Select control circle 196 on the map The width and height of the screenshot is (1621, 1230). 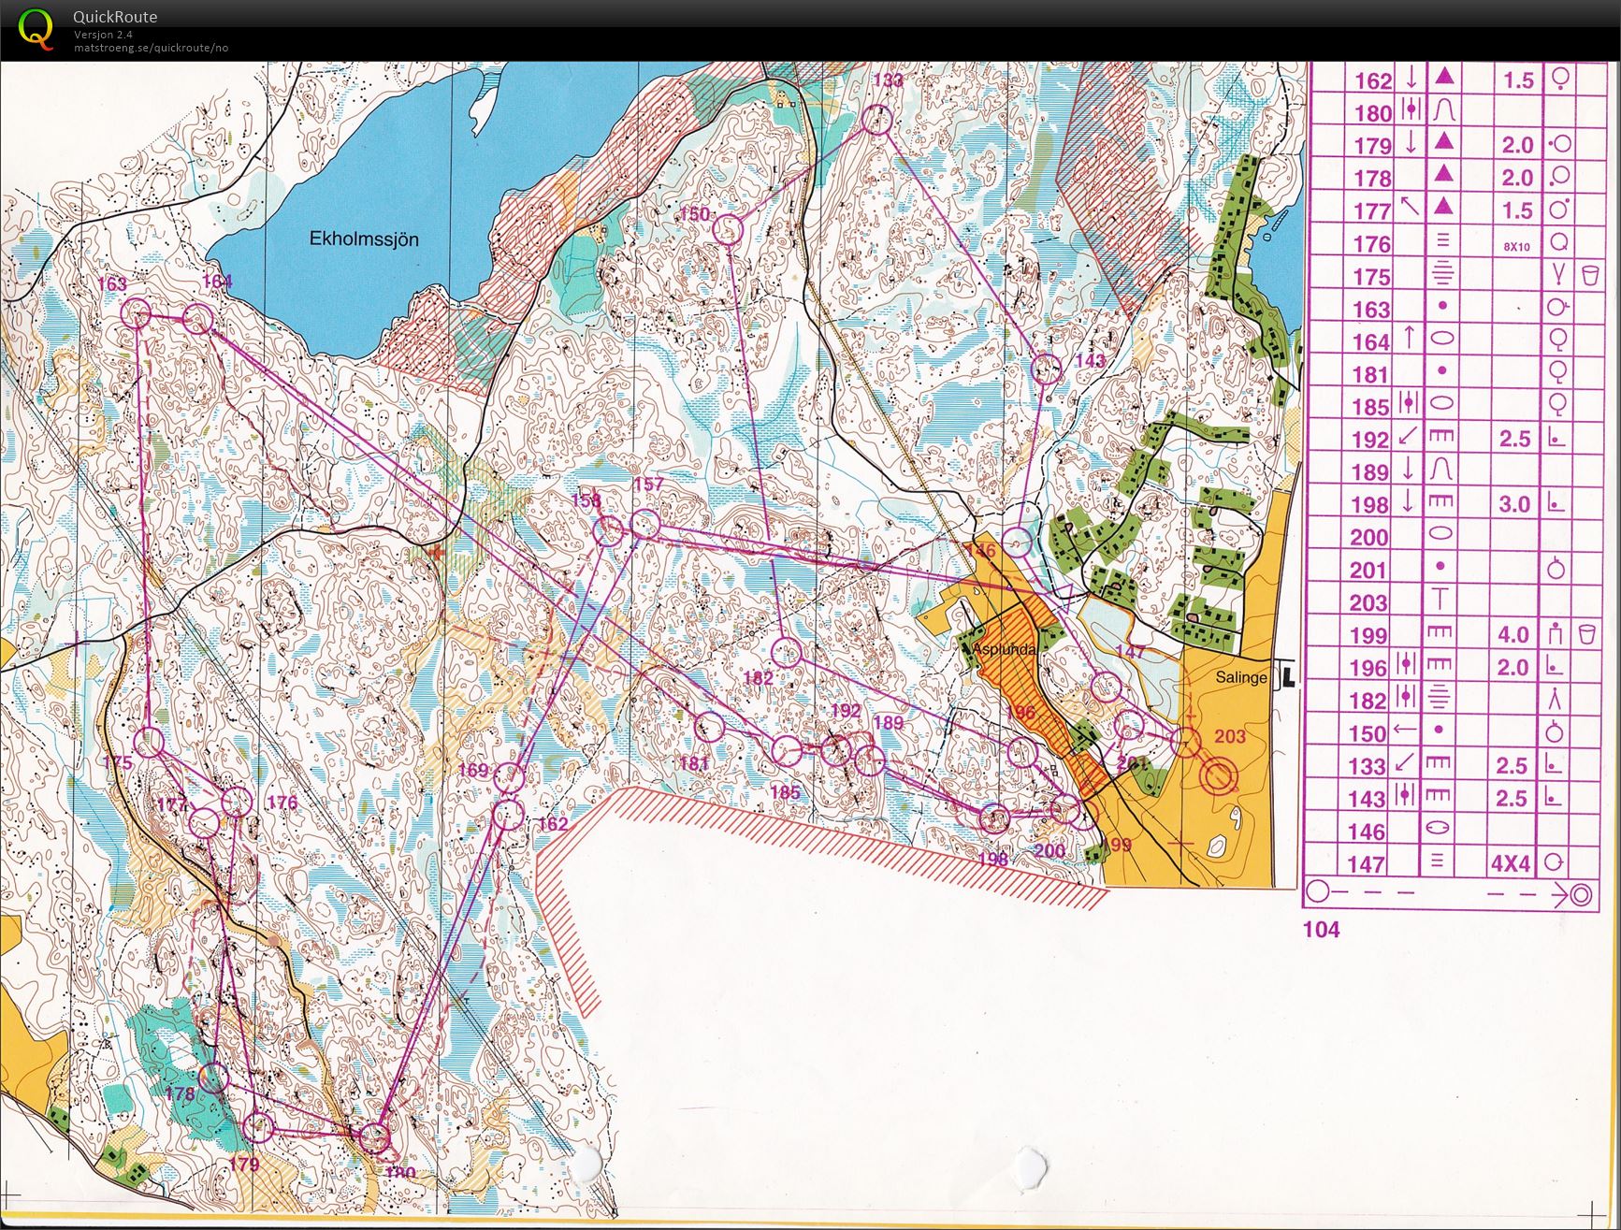point(1023,752)
